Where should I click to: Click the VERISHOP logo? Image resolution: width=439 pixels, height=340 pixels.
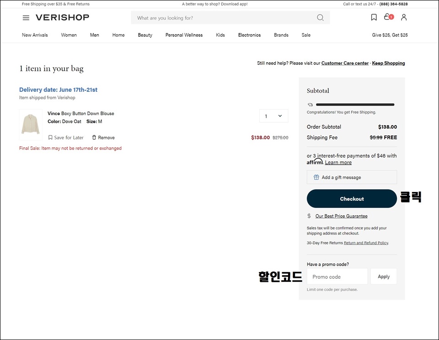point(63,17)
